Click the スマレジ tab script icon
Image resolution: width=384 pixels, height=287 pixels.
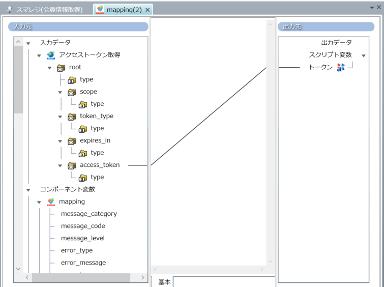coord(9,10)
